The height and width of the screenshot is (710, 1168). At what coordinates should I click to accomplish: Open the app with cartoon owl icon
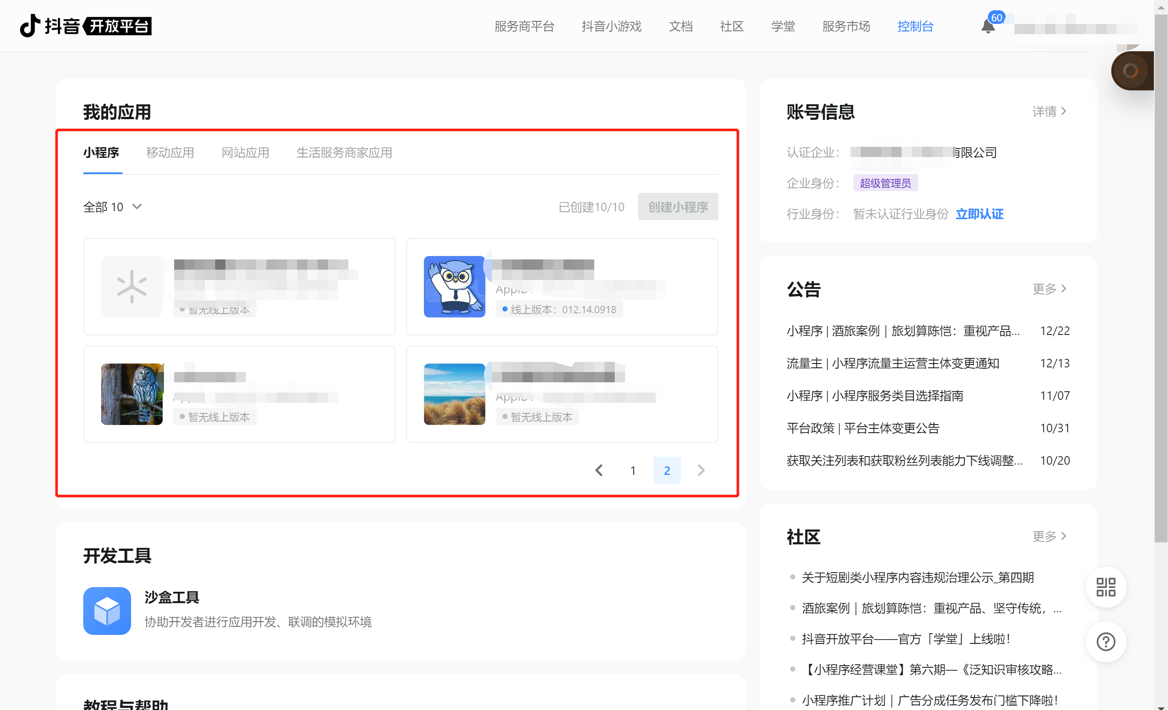(562, 287)
